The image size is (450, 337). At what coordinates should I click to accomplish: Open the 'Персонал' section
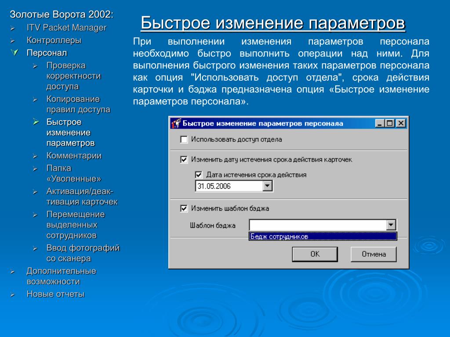[x=47, y=53]
